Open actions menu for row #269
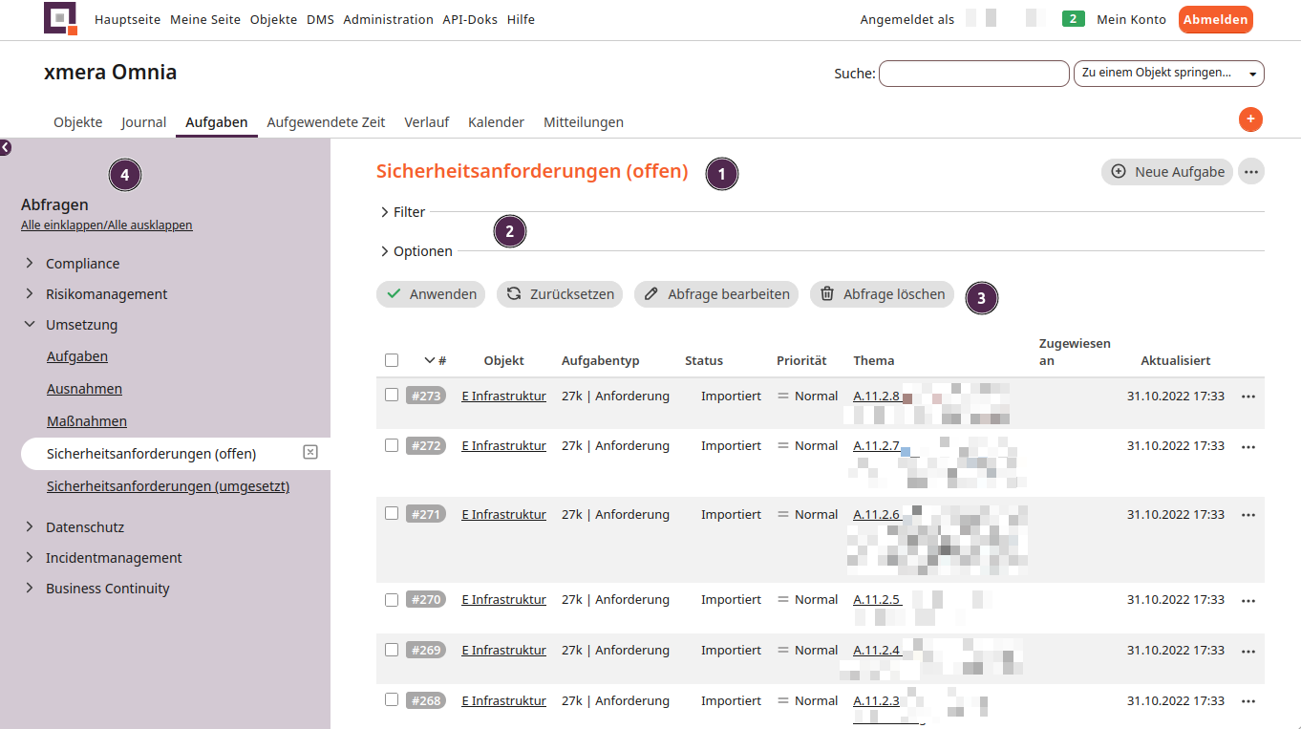 coord(1248,651)
